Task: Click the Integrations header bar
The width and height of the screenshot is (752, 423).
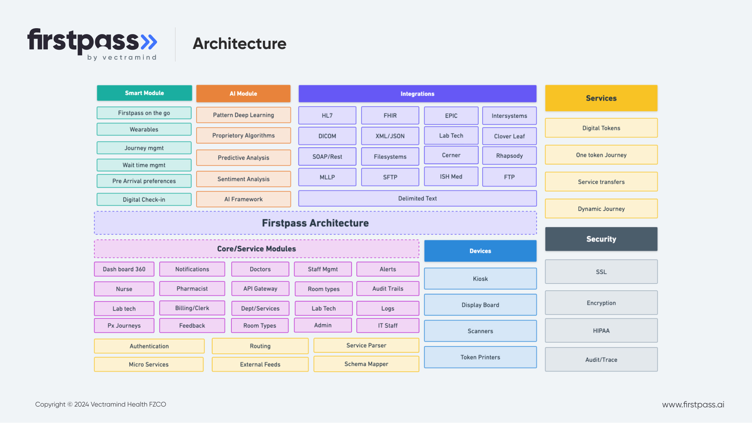Action: pos(417,94)
